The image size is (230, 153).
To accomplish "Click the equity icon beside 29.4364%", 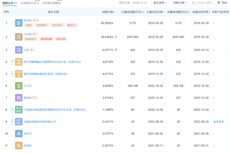I will pos(116,37).
